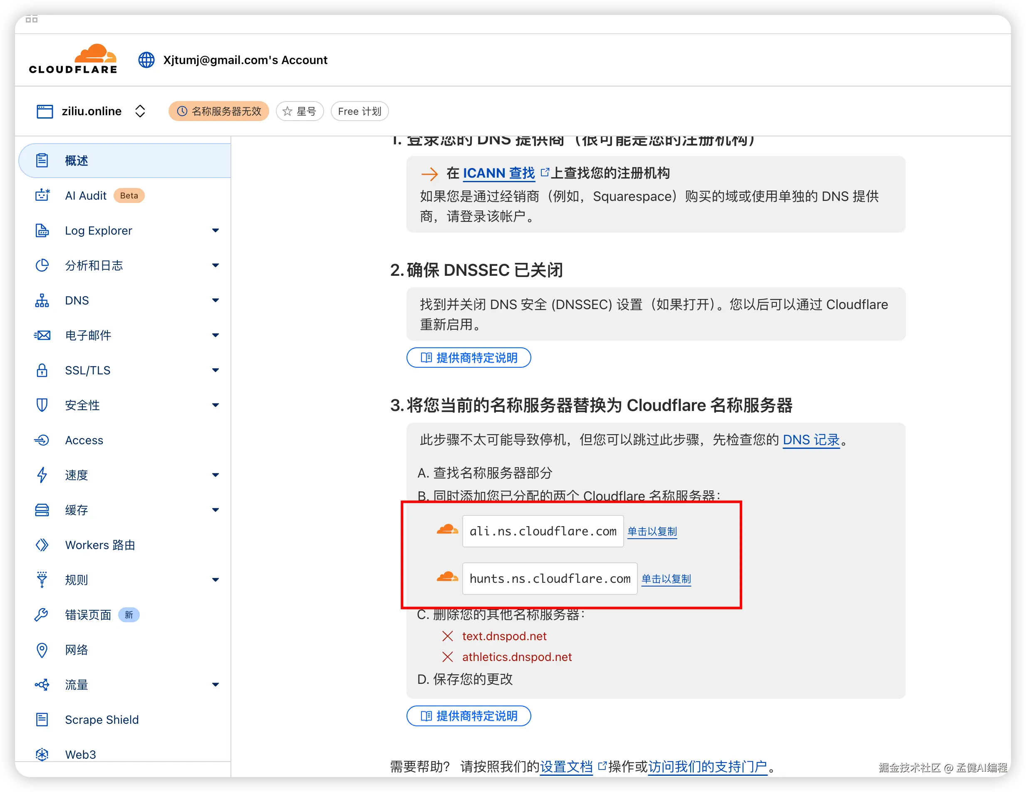Click the Workers 路由 diamond icon
The height and width of the screenshot is (792, 1026).
[42, 545]
